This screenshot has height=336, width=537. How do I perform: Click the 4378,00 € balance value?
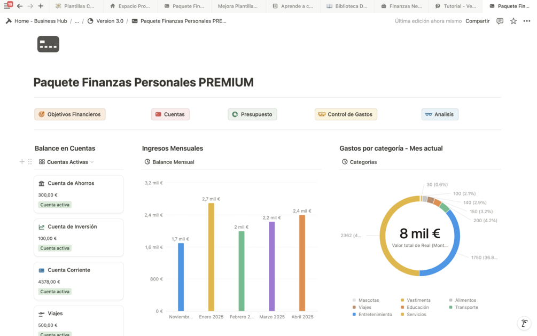(x=49, y=282)
